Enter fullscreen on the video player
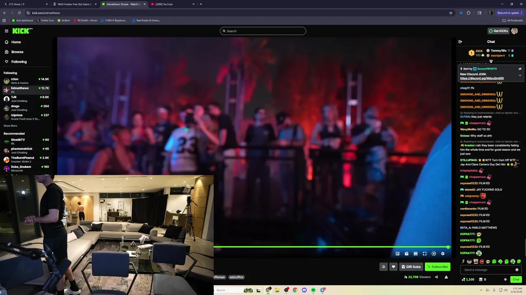The image size is (526, 295). coord(424,254)
